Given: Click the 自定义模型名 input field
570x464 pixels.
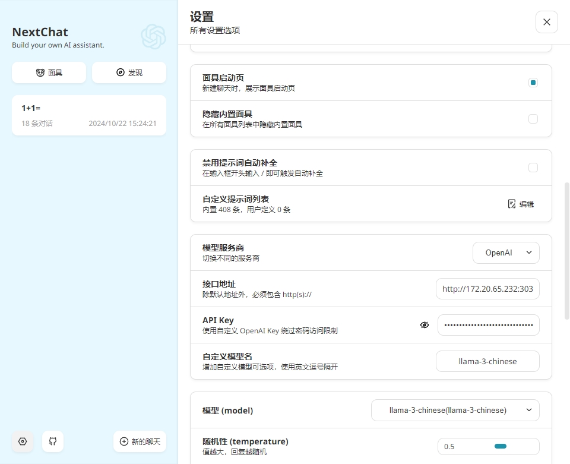Looking at the screenshot, I should [487, 361].
